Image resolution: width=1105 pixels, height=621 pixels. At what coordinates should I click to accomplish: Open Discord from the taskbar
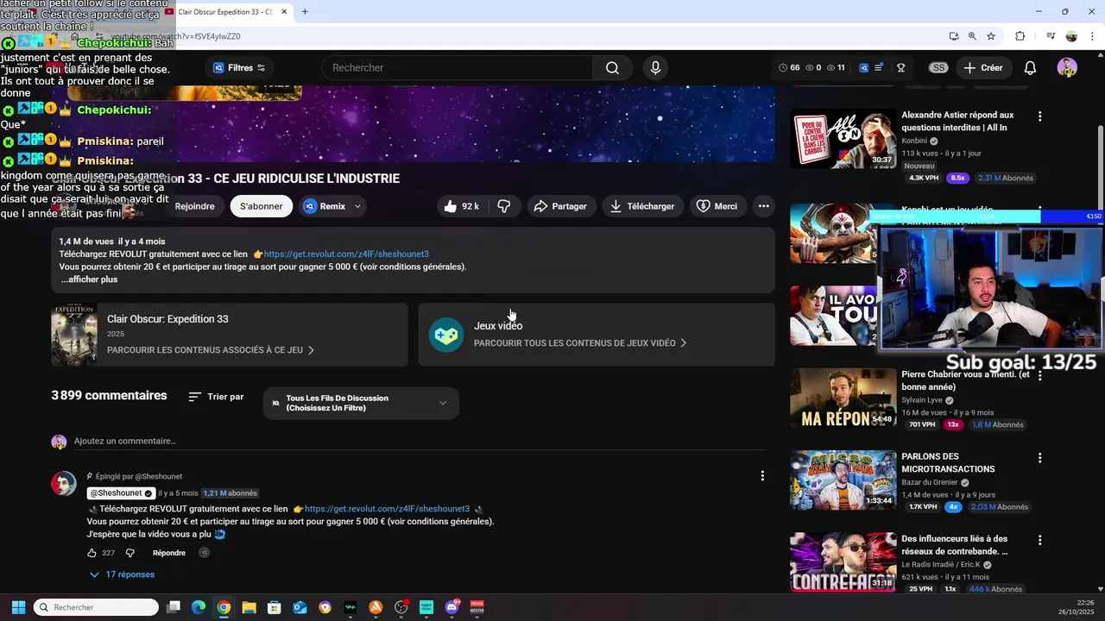451,607
